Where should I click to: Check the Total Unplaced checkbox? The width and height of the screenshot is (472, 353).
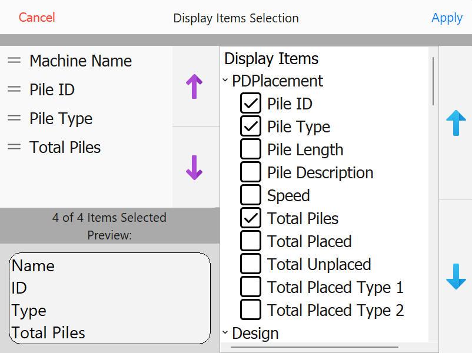tap(251, 264)
